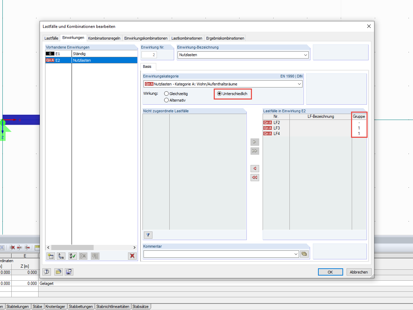Select action E2 Nutzlasten in list
The height and width of the screenshot is (310, 413).
coord(92,60)
